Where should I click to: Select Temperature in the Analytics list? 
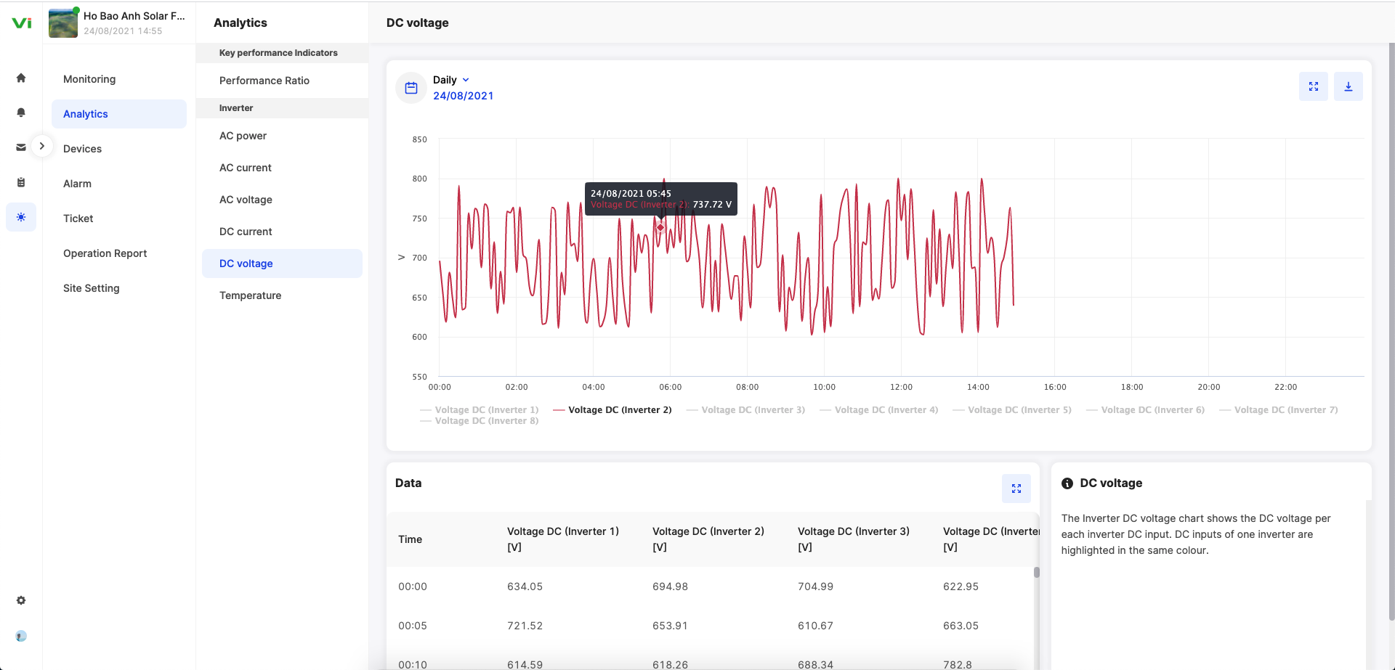pyautogui.click(x=250, y=295)
